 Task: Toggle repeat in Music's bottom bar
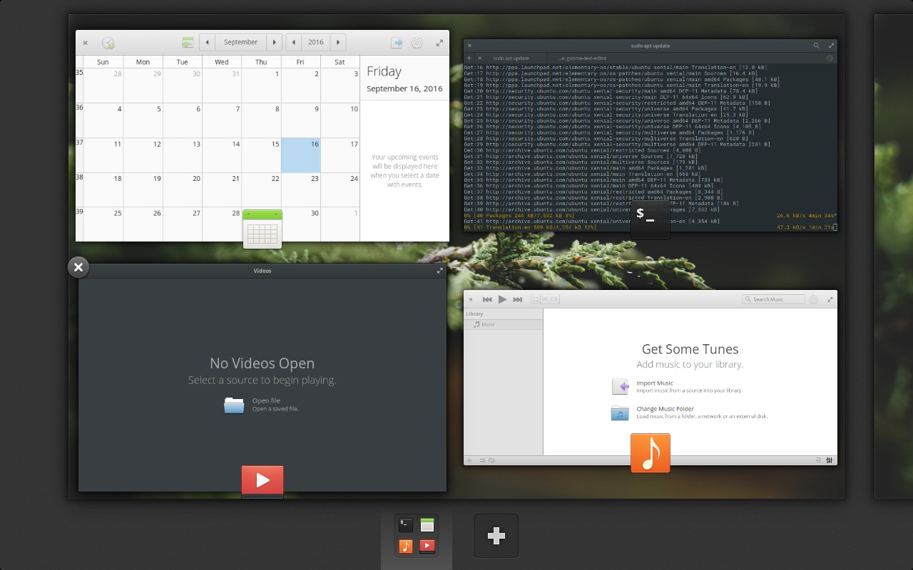click(491, 460)
